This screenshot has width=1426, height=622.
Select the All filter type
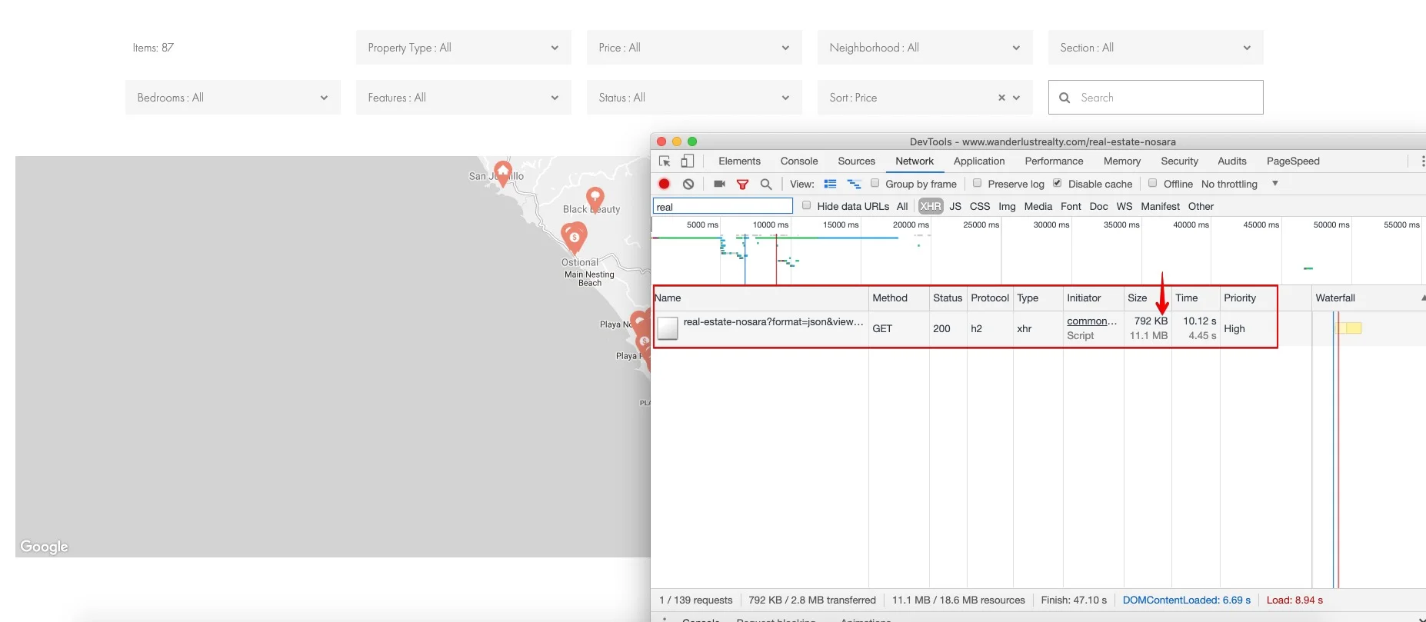902,206
